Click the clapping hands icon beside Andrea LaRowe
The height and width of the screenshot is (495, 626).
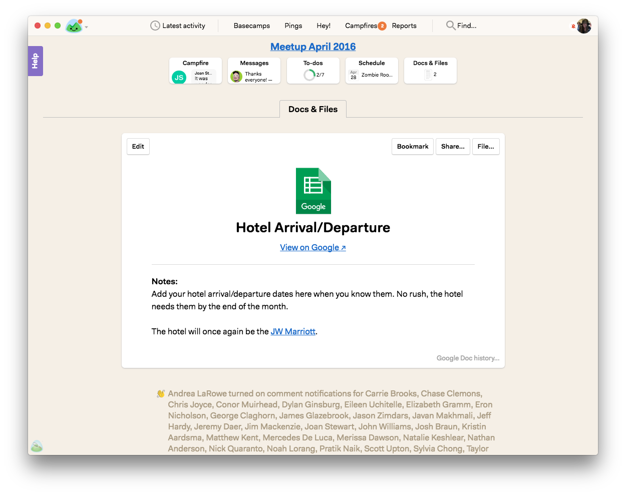pyautogui.click(x=161, y=394)
